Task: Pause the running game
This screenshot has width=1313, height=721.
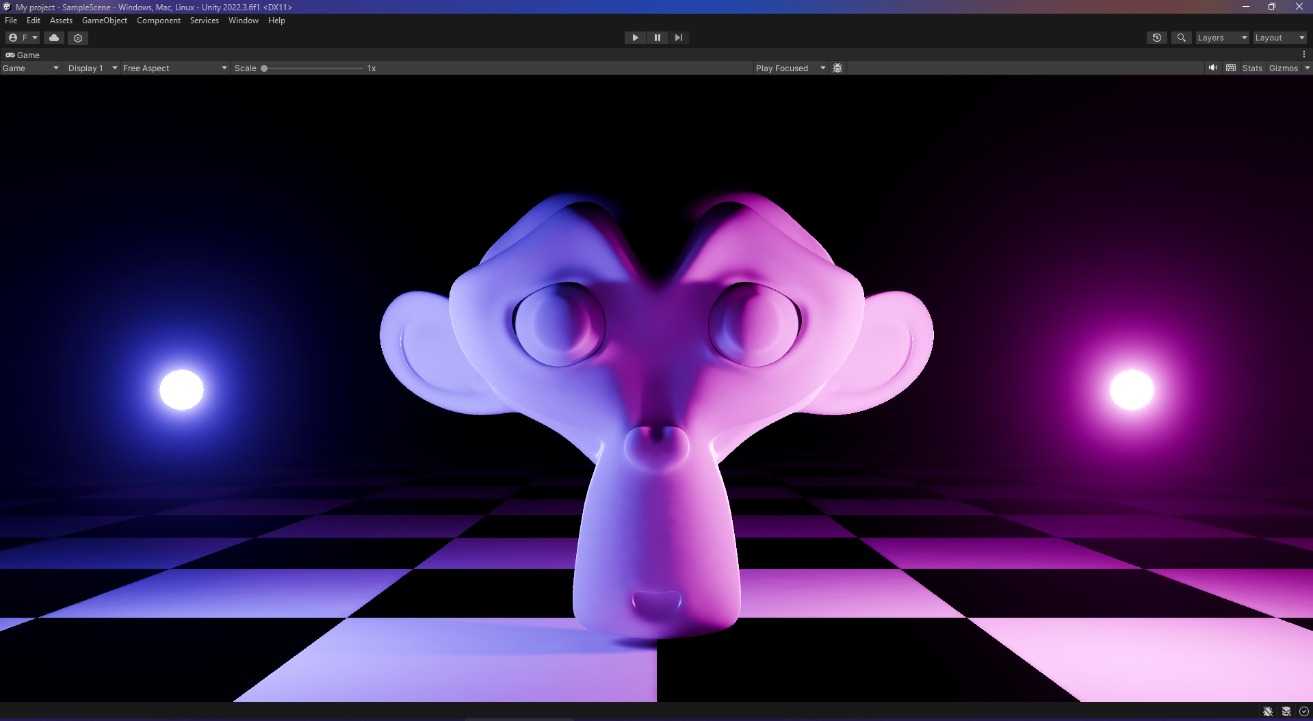Action: click(656, 38)
